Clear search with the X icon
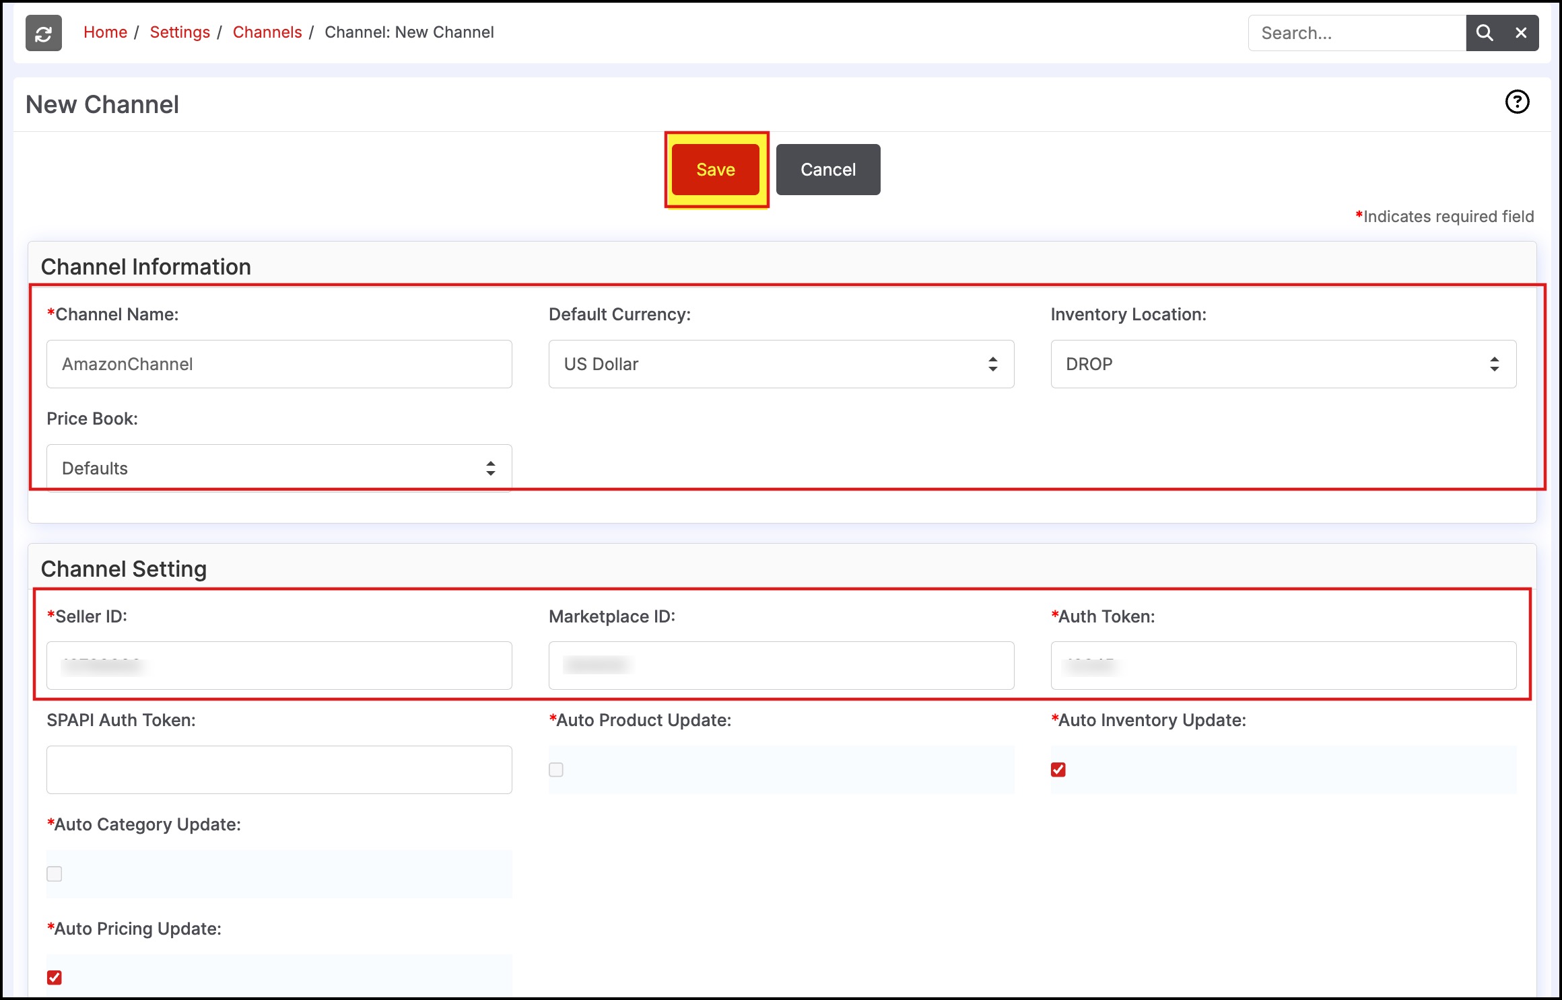 1521,33
